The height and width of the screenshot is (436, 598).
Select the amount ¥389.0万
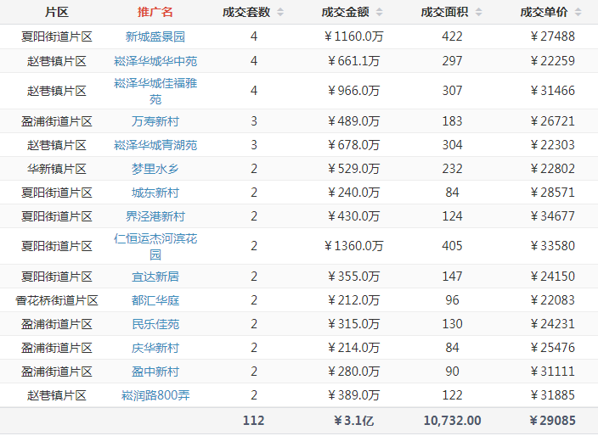(x=353, y=395)
